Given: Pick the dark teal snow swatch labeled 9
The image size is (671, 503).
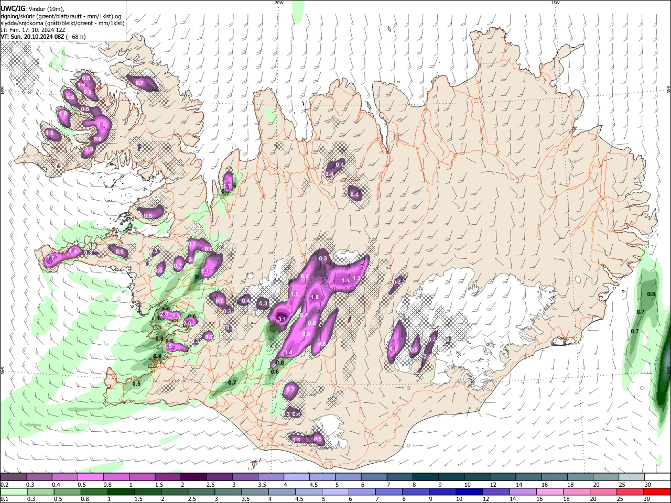Looking at the screenshot, I should click(452, 477).
